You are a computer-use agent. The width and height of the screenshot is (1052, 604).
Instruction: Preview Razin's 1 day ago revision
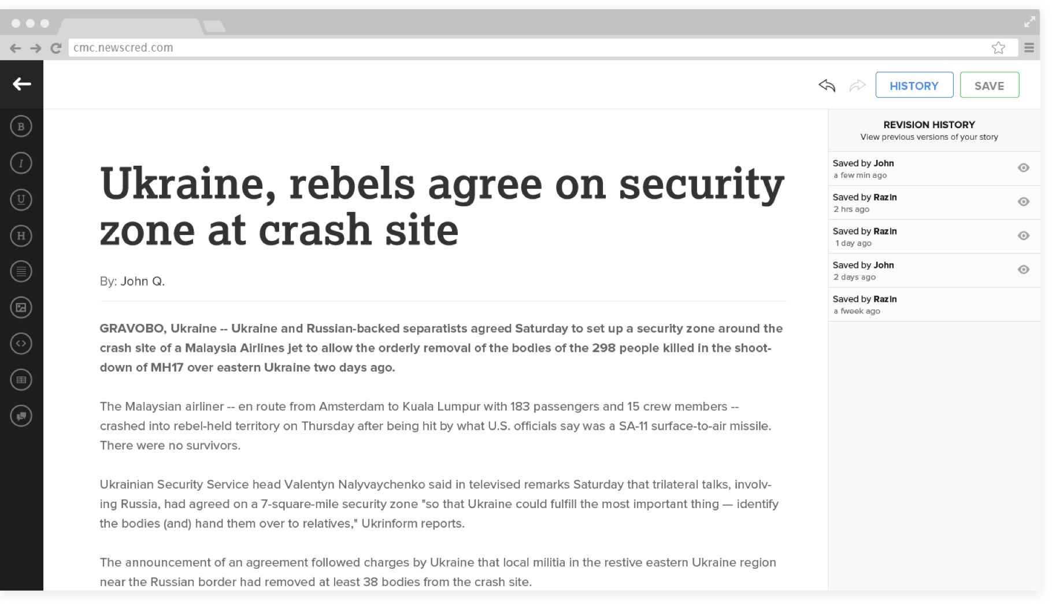[x=1023, y=236]
